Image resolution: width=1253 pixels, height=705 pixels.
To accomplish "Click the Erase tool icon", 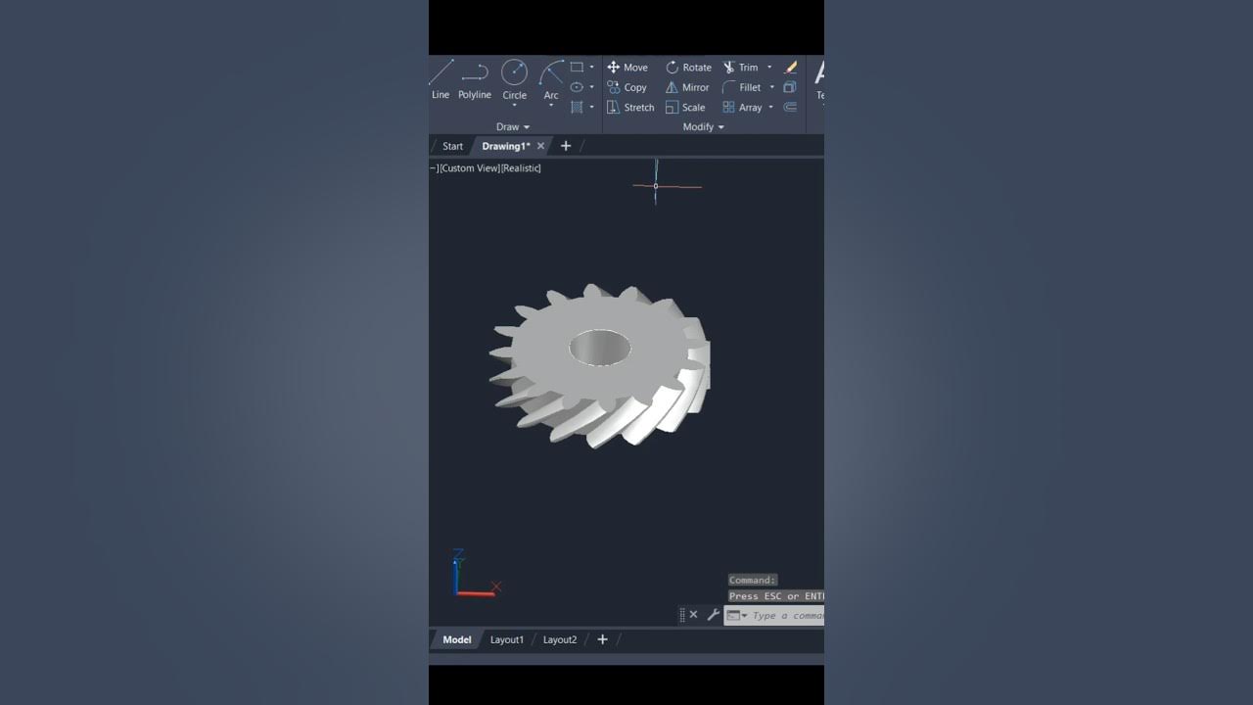I will 791,68.
